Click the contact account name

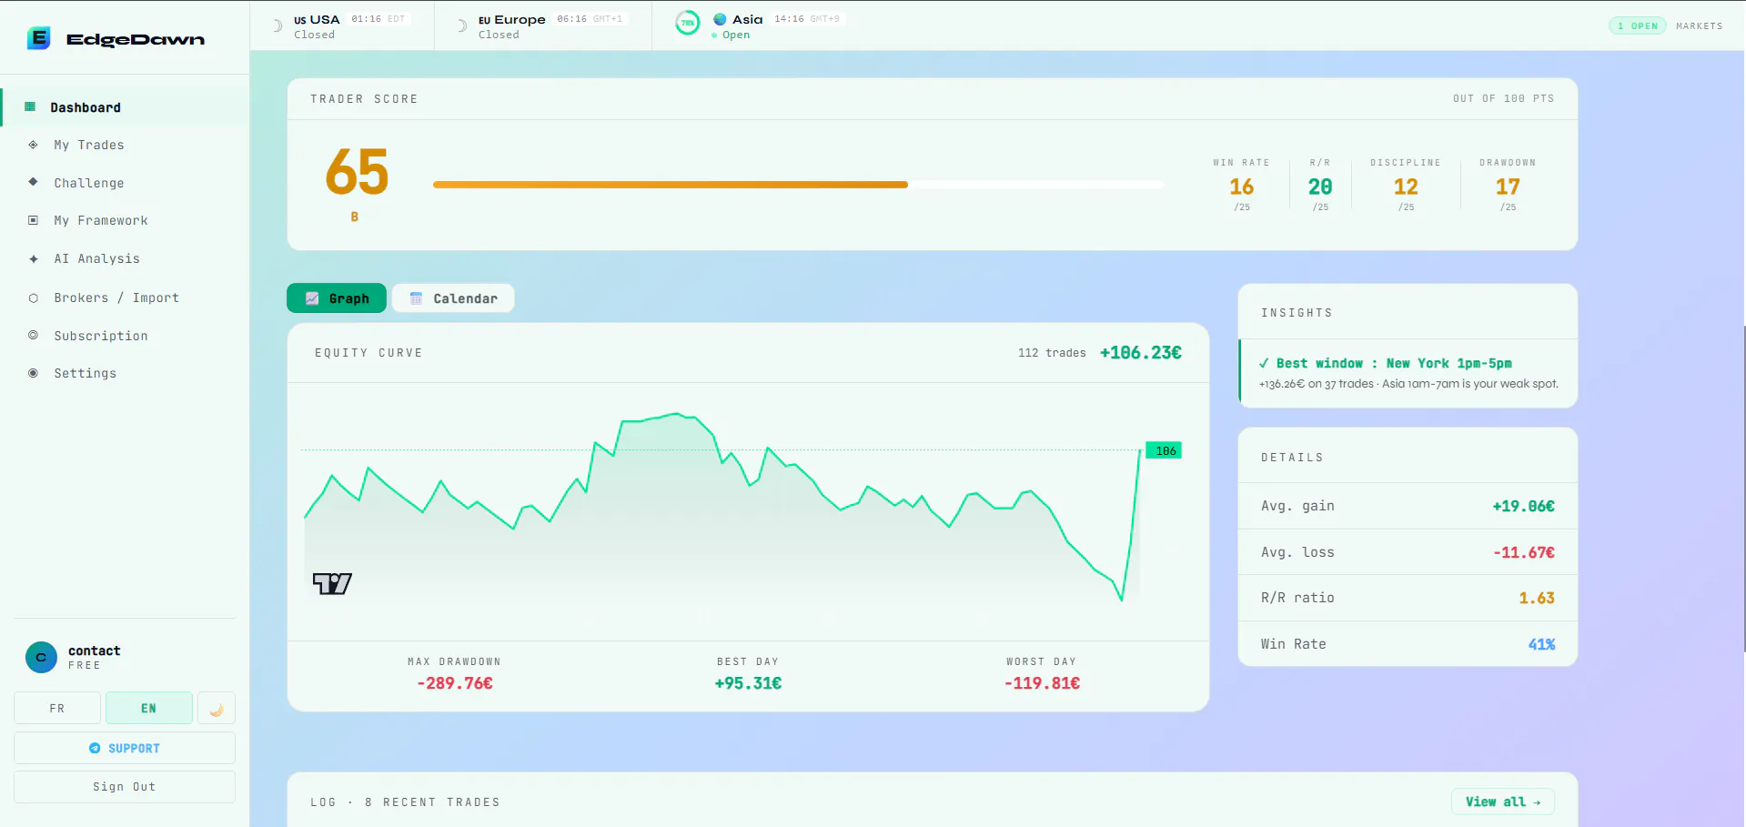(94, 651)
